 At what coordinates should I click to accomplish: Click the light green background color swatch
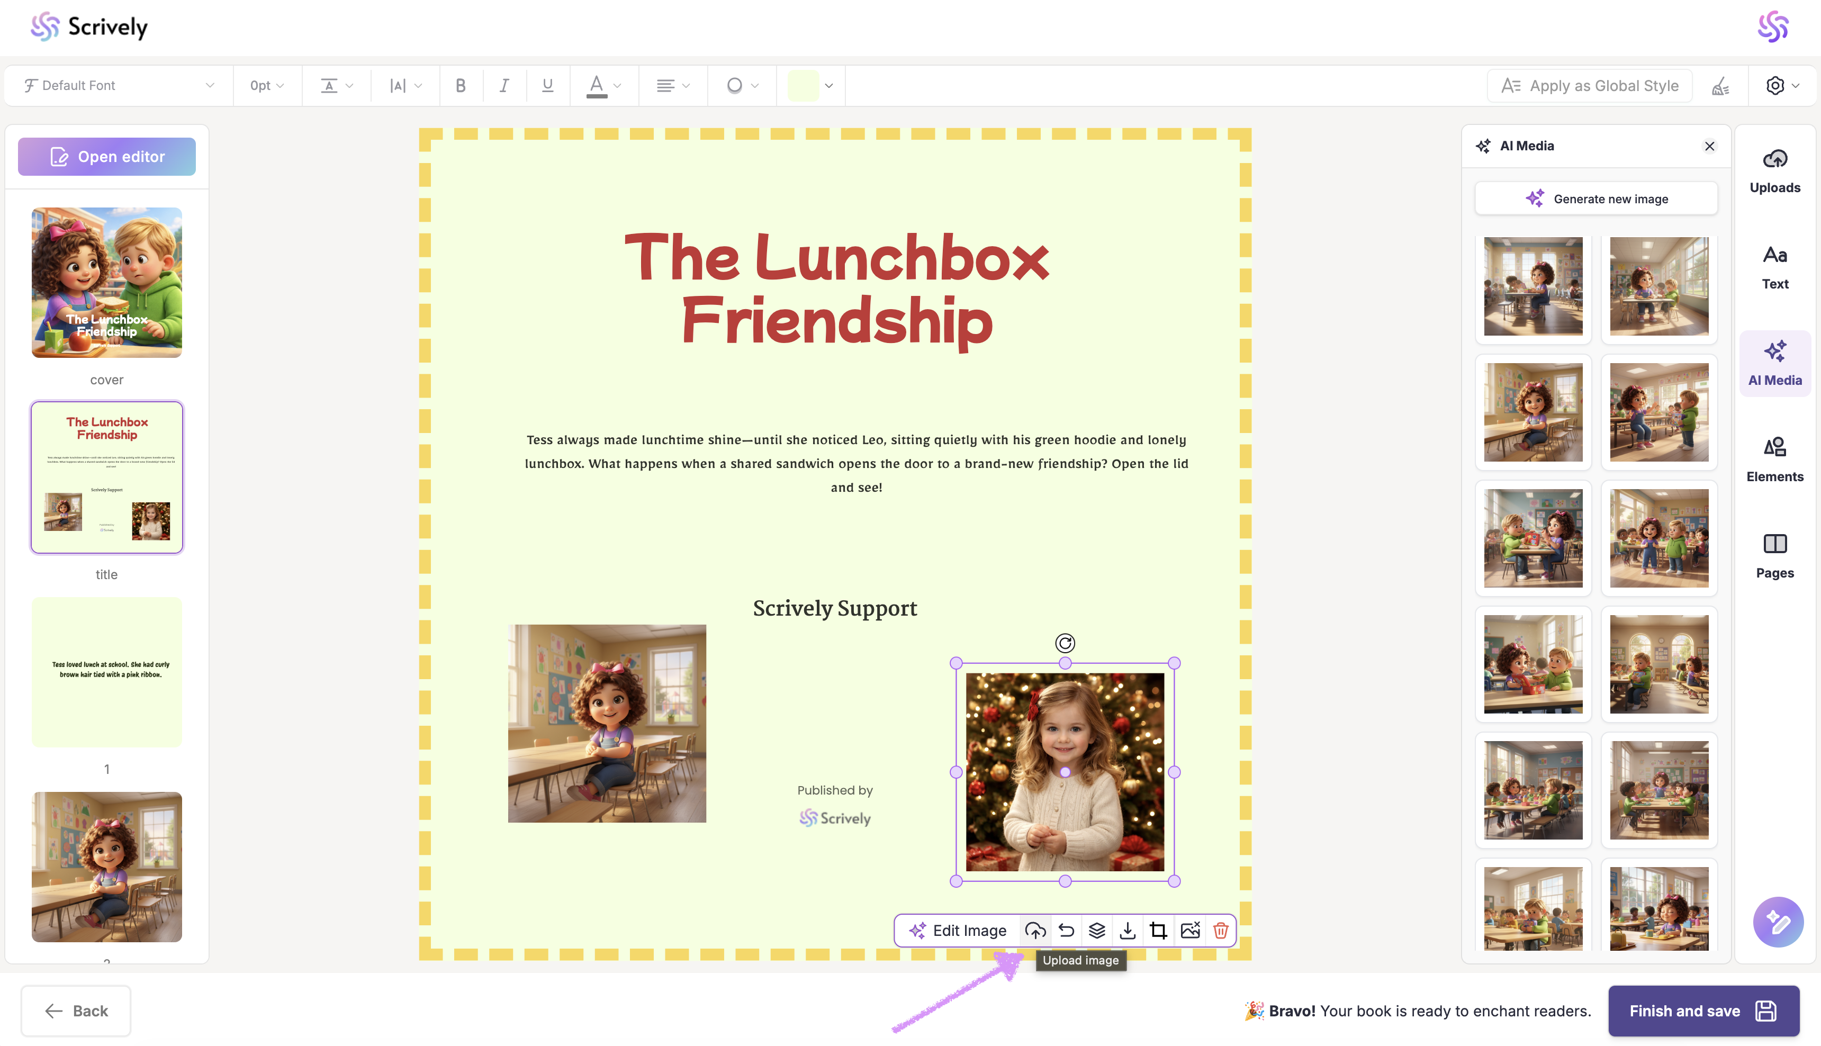[x=803, y=86]
